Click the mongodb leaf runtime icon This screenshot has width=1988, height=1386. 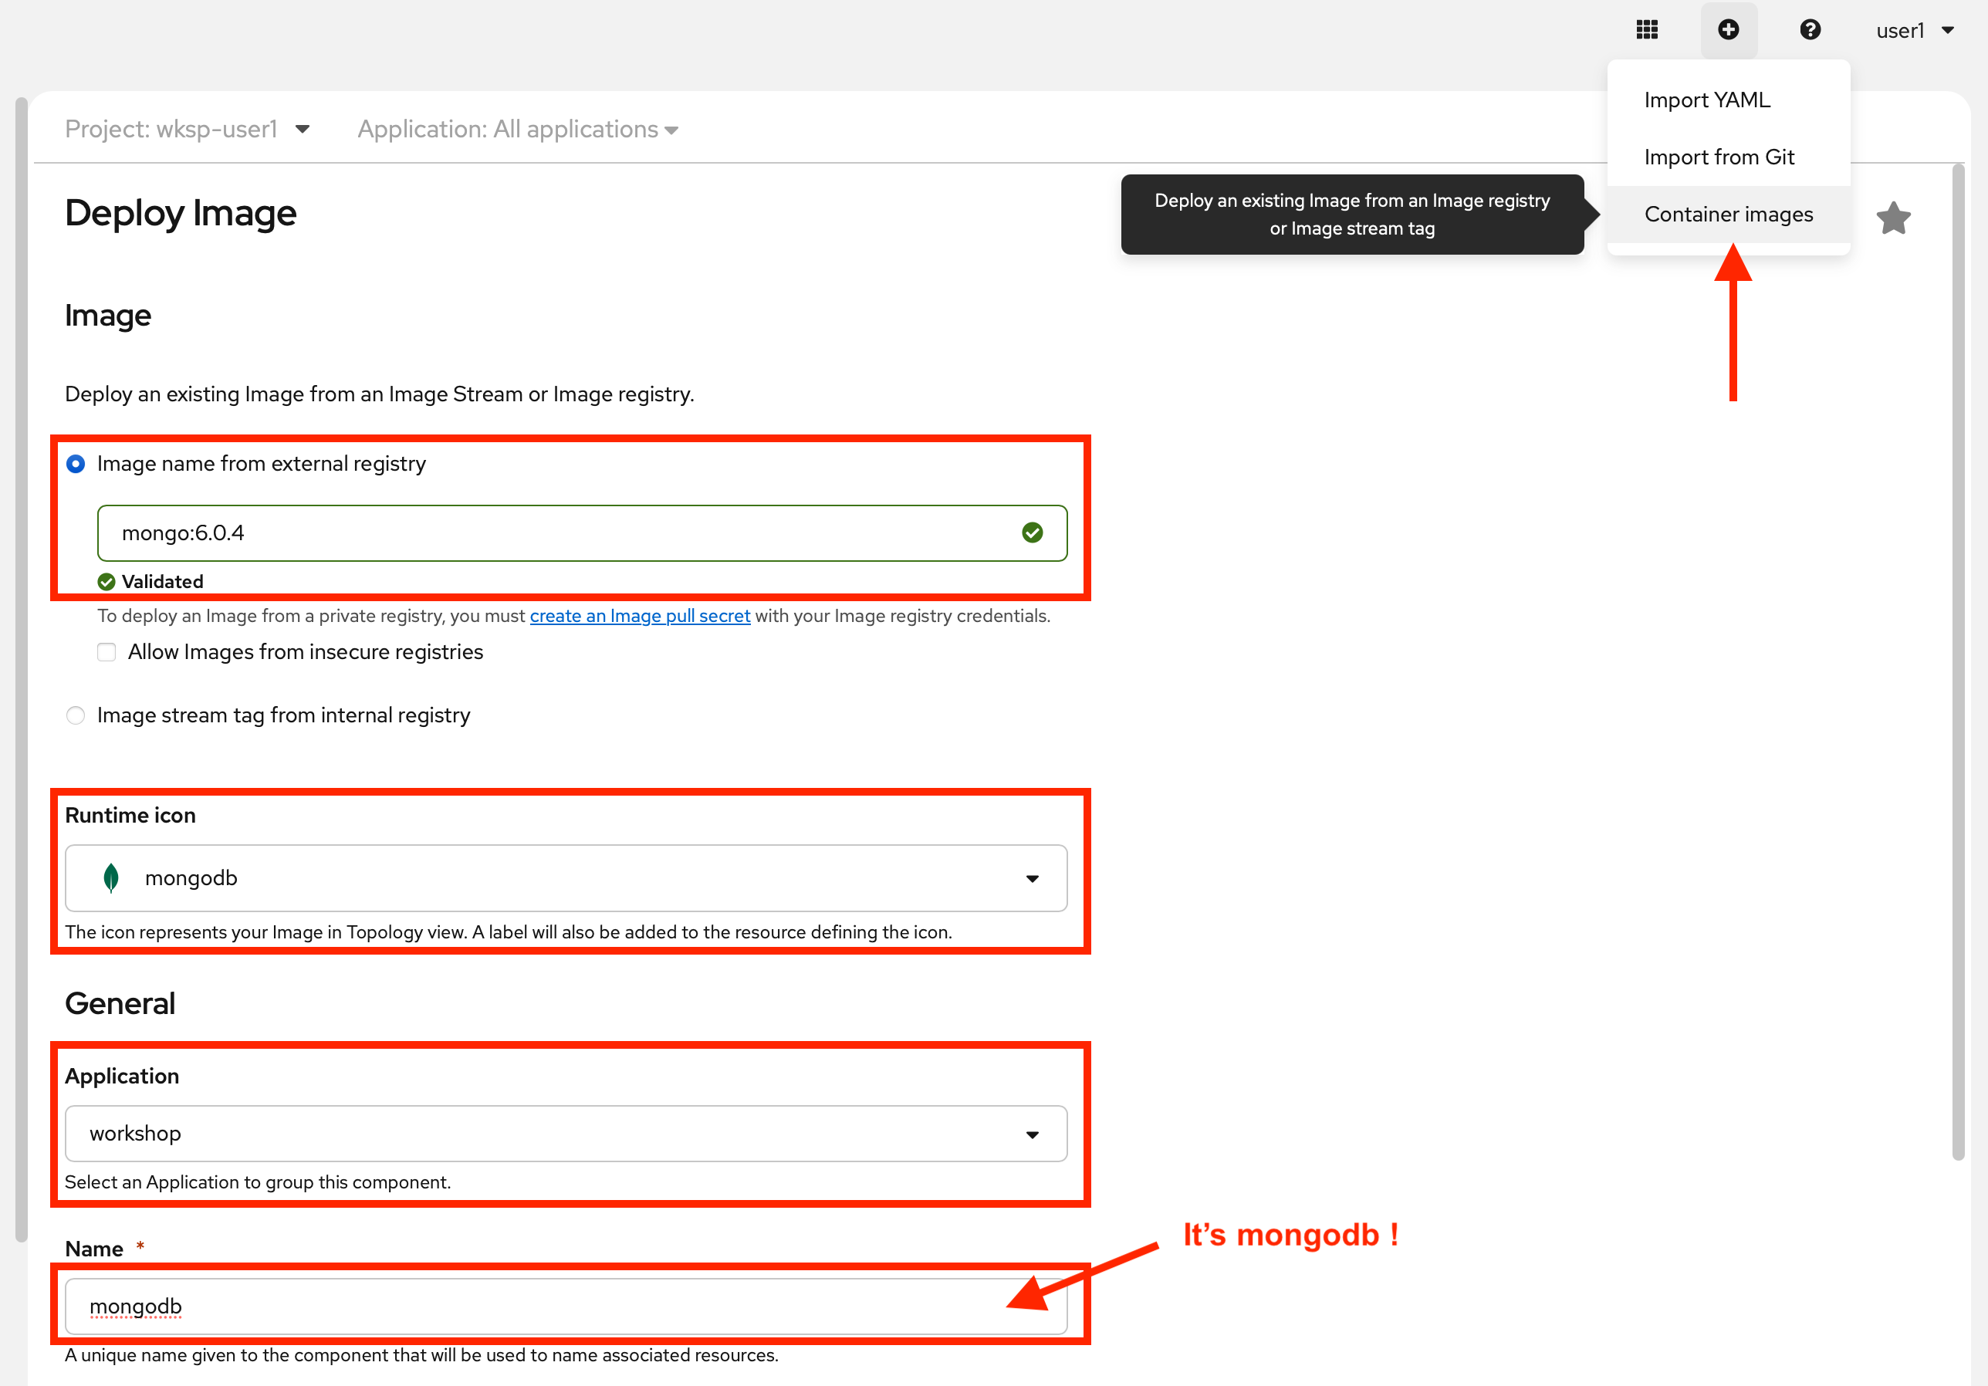pyautogui.click(x=111, y=878)
